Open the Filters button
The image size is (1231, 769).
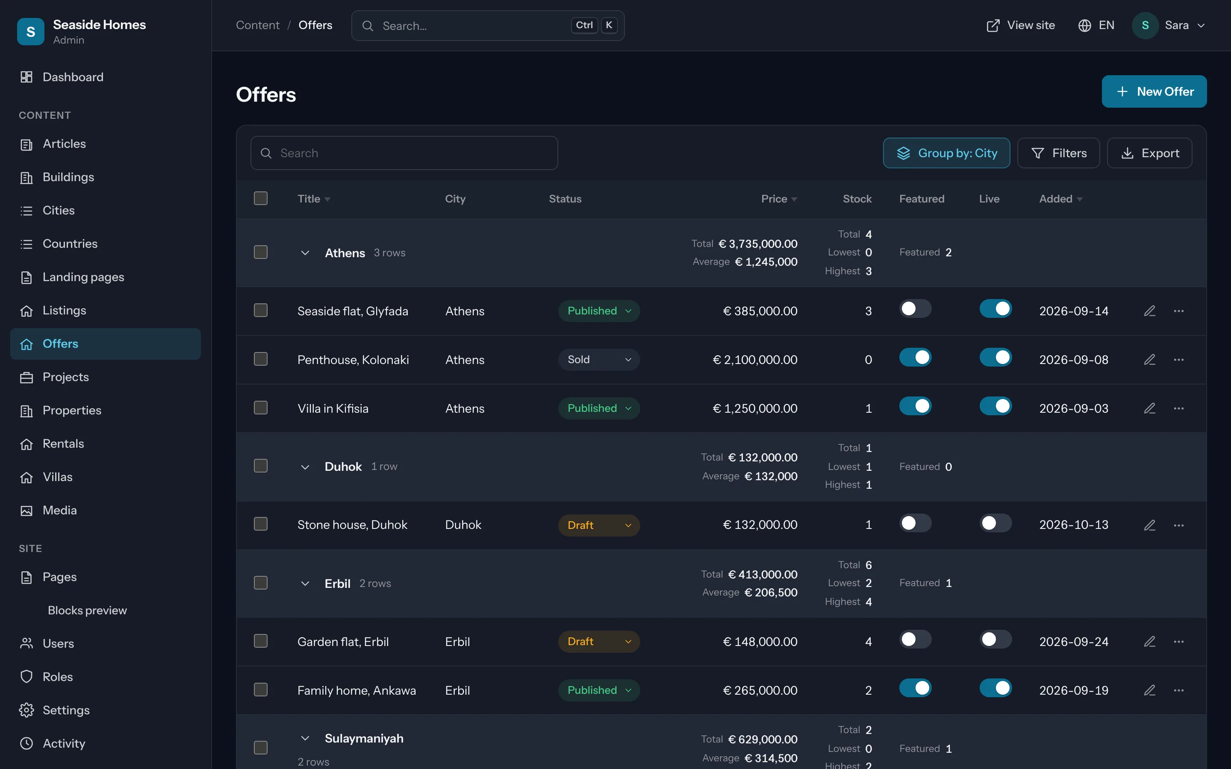[x=1058, y=153]
